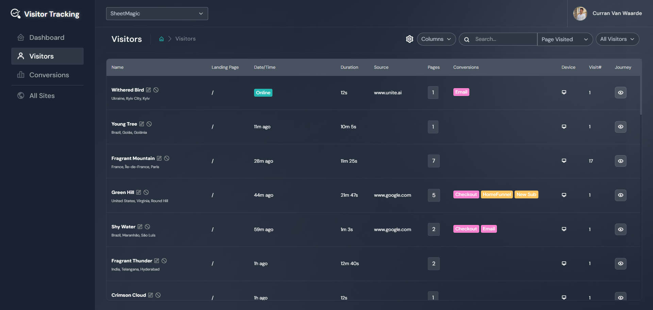Show Fragrant Thunder's journey details
The height and width of the screenshot is (310, 653).
point(620,263)
